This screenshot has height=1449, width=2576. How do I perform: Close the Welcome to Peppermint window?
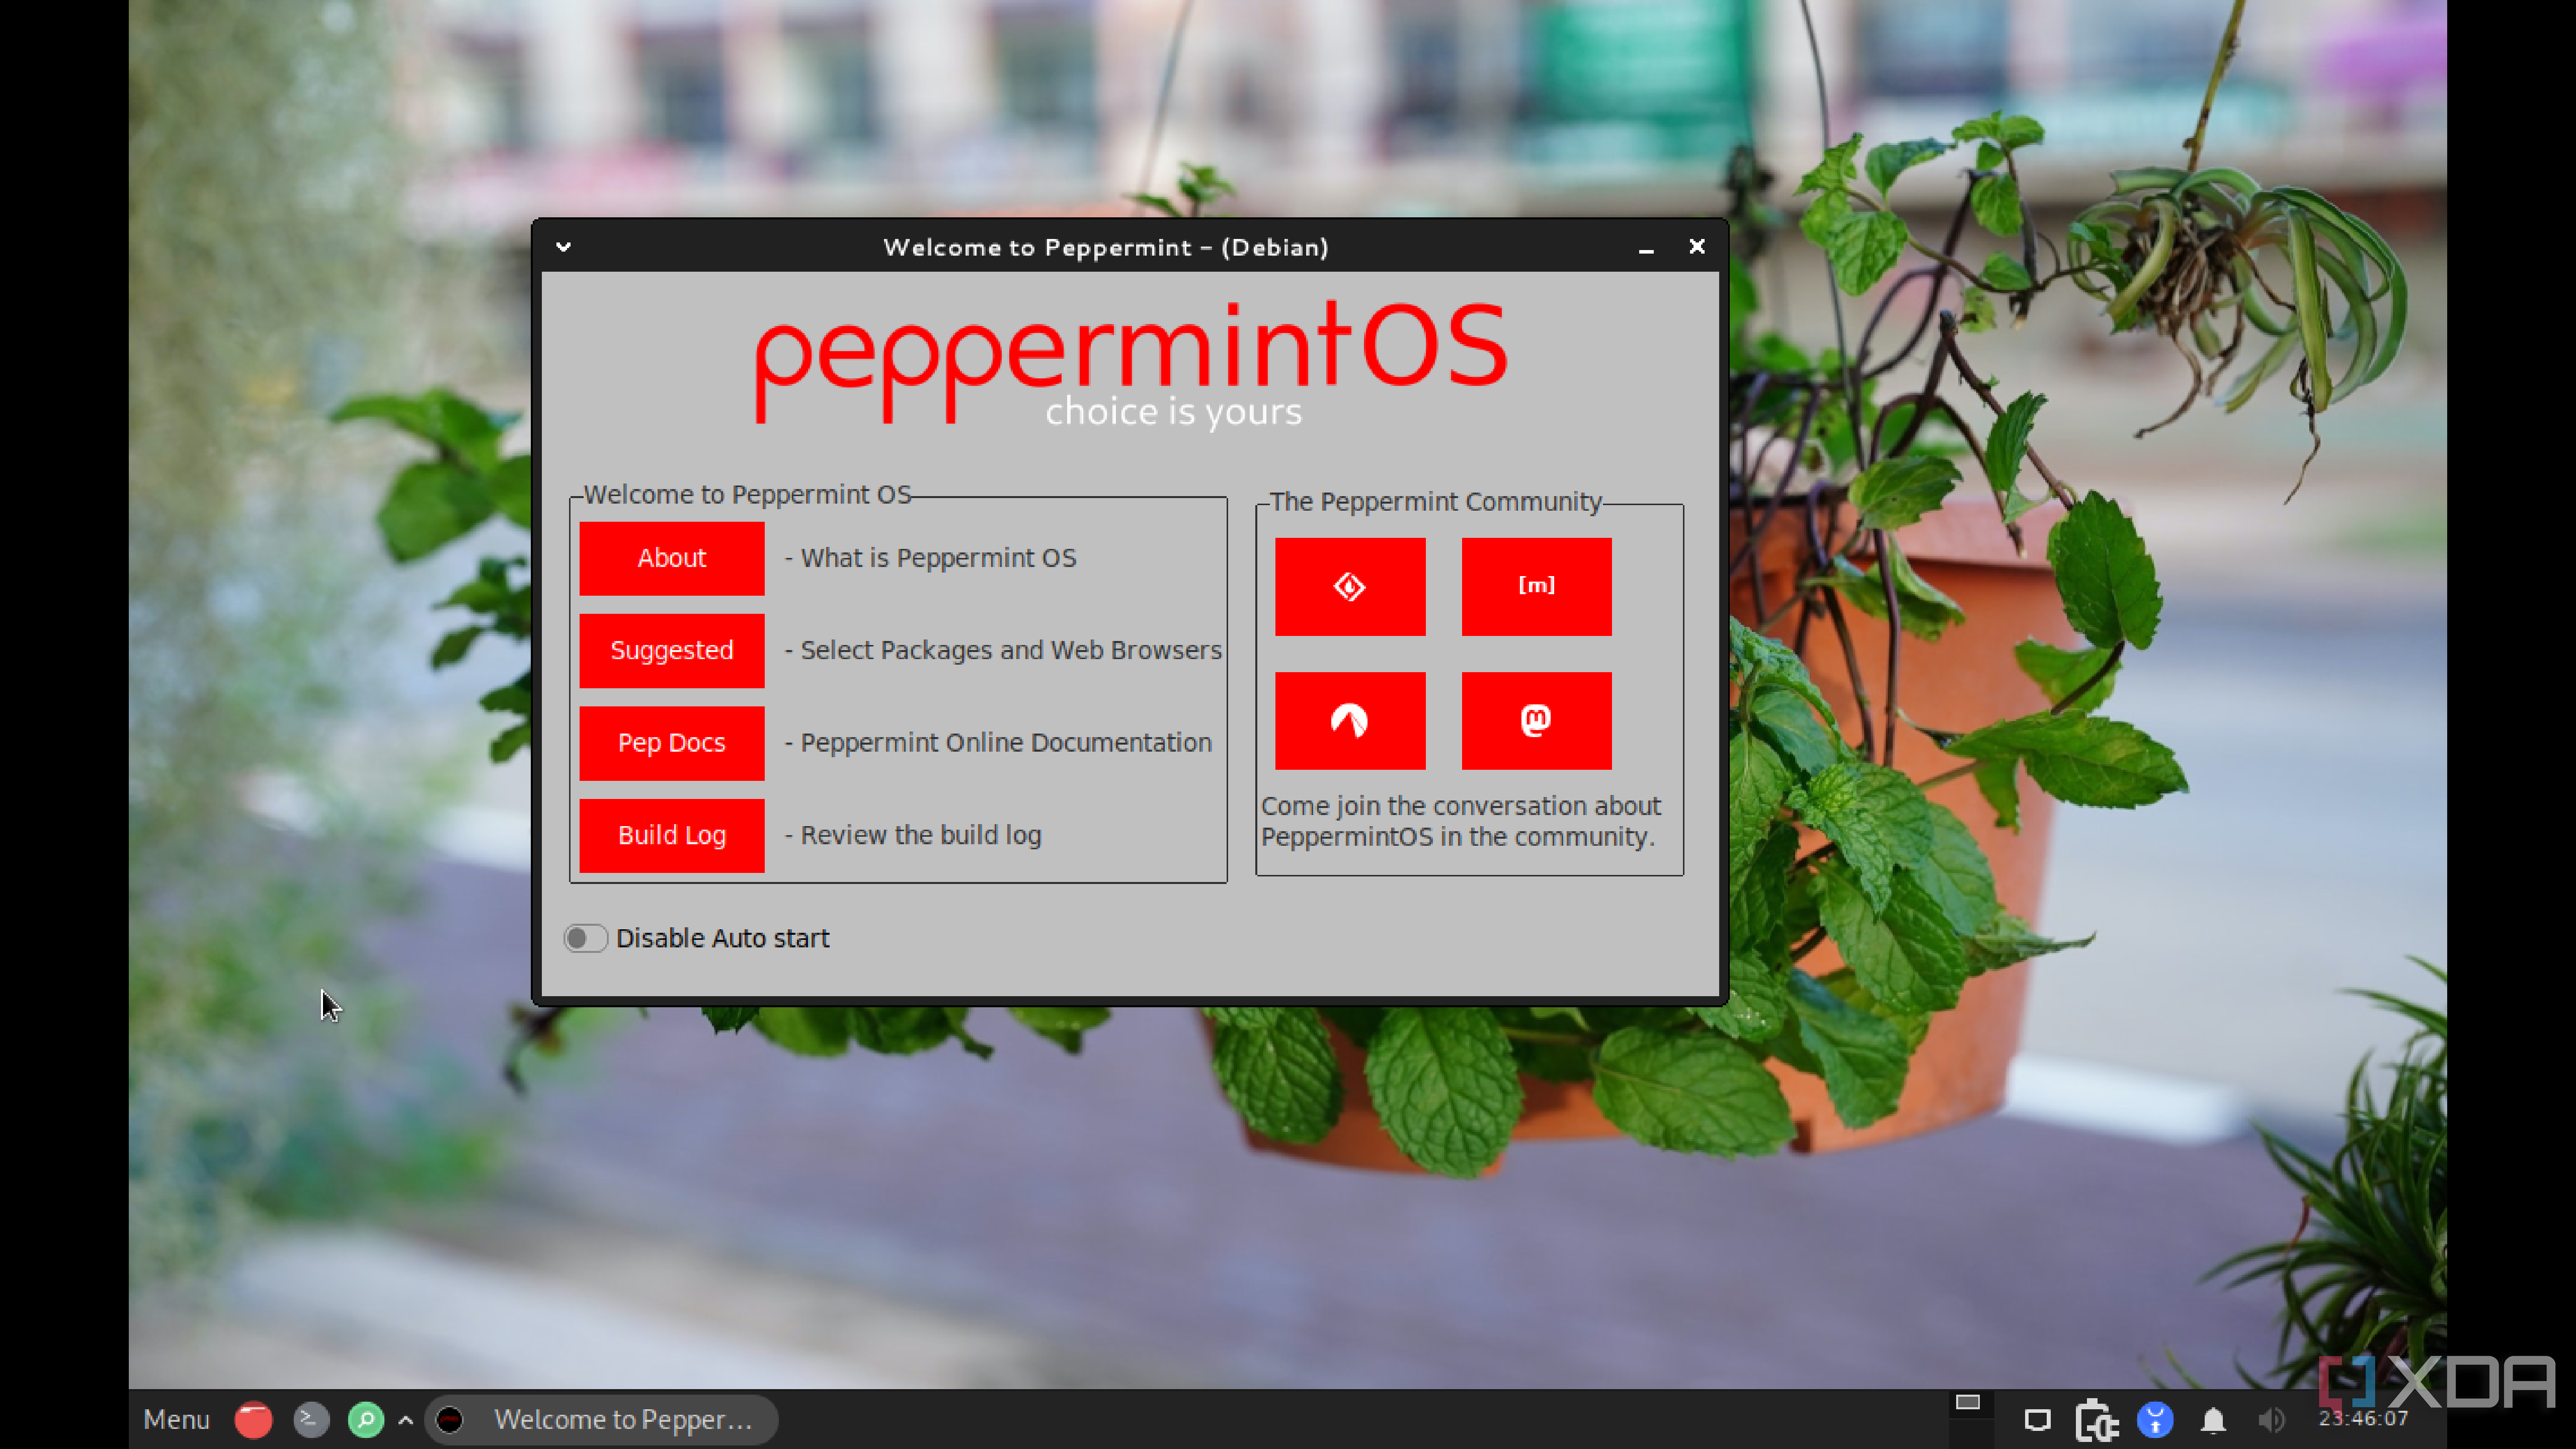[1697, 246]
